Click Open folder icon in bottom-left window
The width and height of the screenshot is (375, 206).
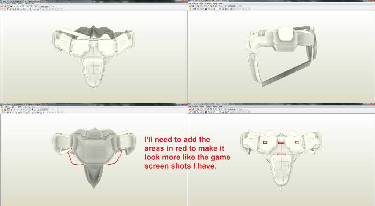click(x=3, y=110)
